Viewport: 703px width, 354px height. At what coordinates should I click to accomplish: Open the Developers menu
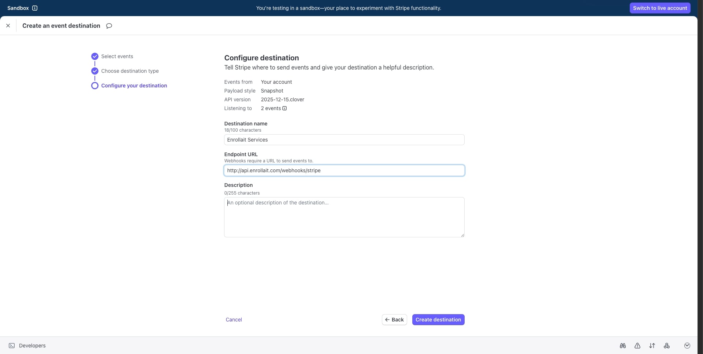(x=33, y=346)
